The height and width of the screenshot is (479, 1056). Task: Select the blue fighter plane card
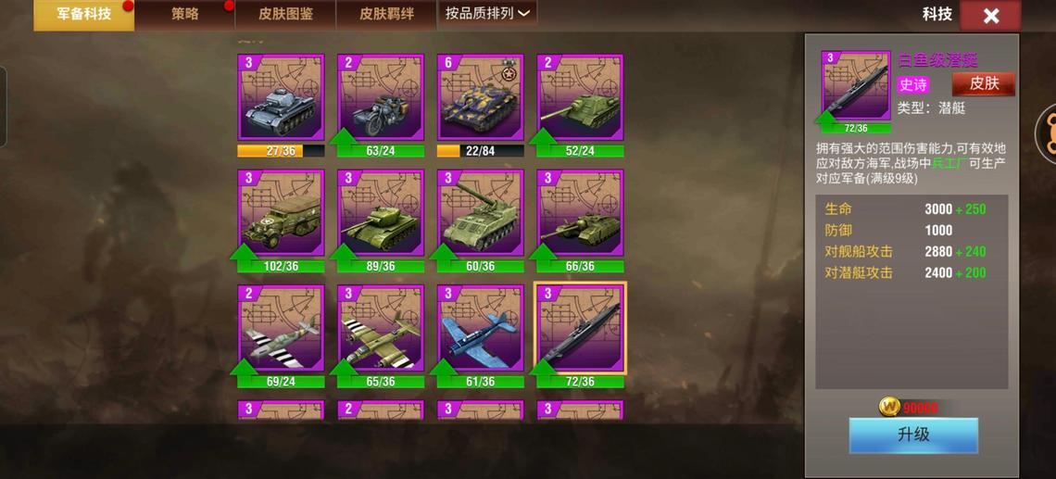click(480, 328)
